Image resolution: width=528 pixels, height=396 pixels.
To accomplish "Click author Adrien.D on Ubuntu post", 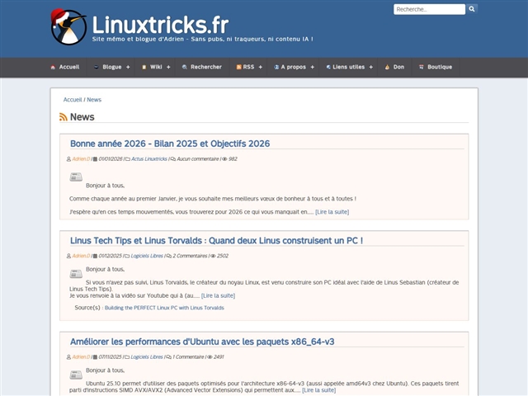I will pos(81,357).
